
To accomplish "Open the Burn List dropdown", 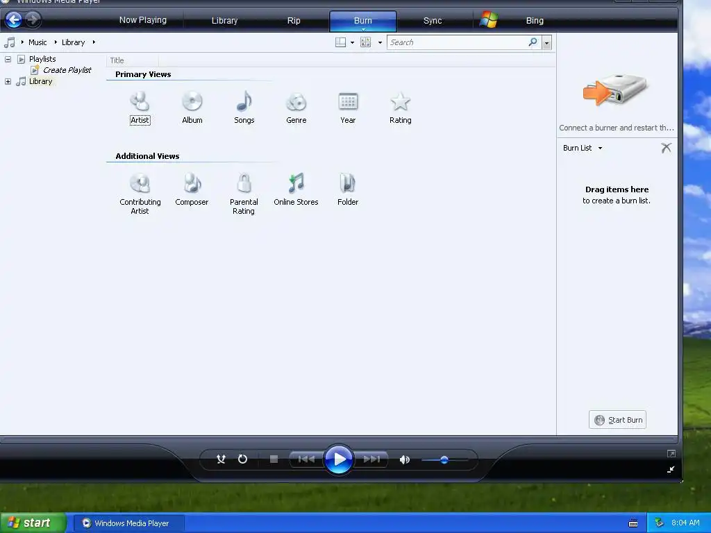I will tap(600, 148).
